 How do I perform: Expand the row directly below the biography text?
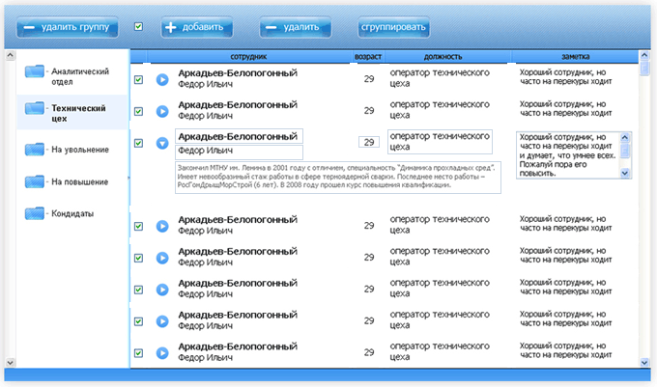click(x=162, y=226)
